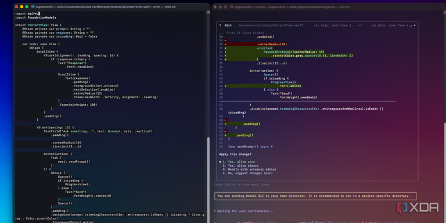
Task: Click the ".frame(maxWidth: .infinity, alignment: .leading)" line
Action: point(115,97)
